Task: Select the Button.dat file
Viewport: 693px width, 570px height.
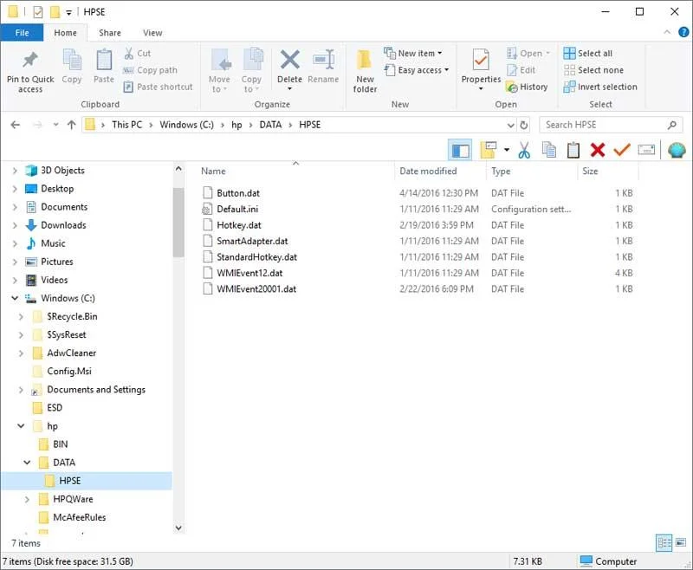Action: [x=238, y=193]
